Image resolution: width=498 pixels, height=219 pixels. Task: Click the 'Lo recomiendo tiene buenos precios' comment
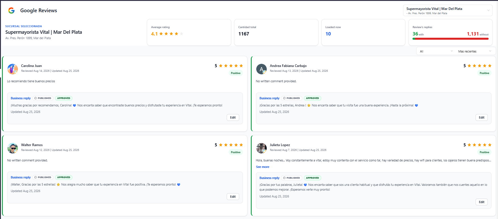click(x=31, y=81)
